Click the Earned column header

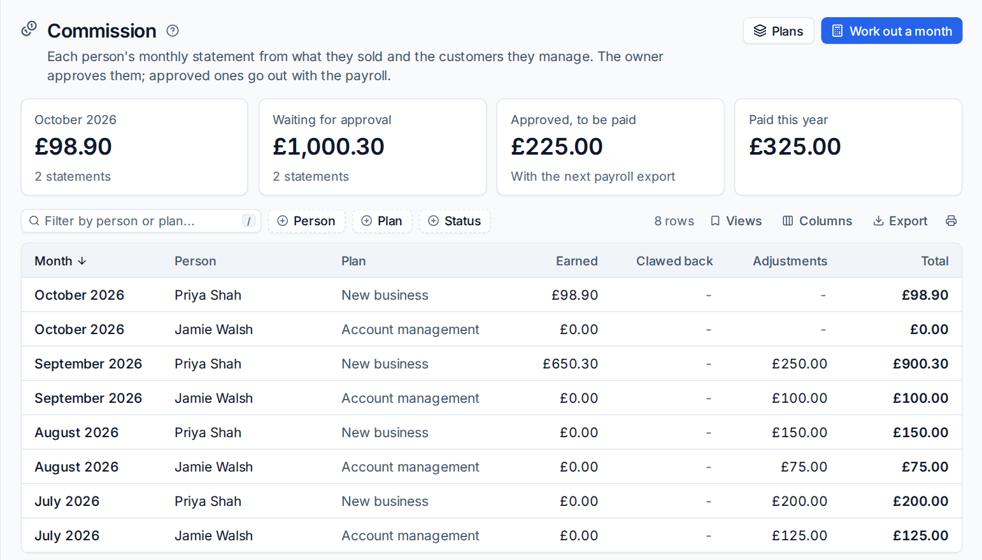coord(576,261)
